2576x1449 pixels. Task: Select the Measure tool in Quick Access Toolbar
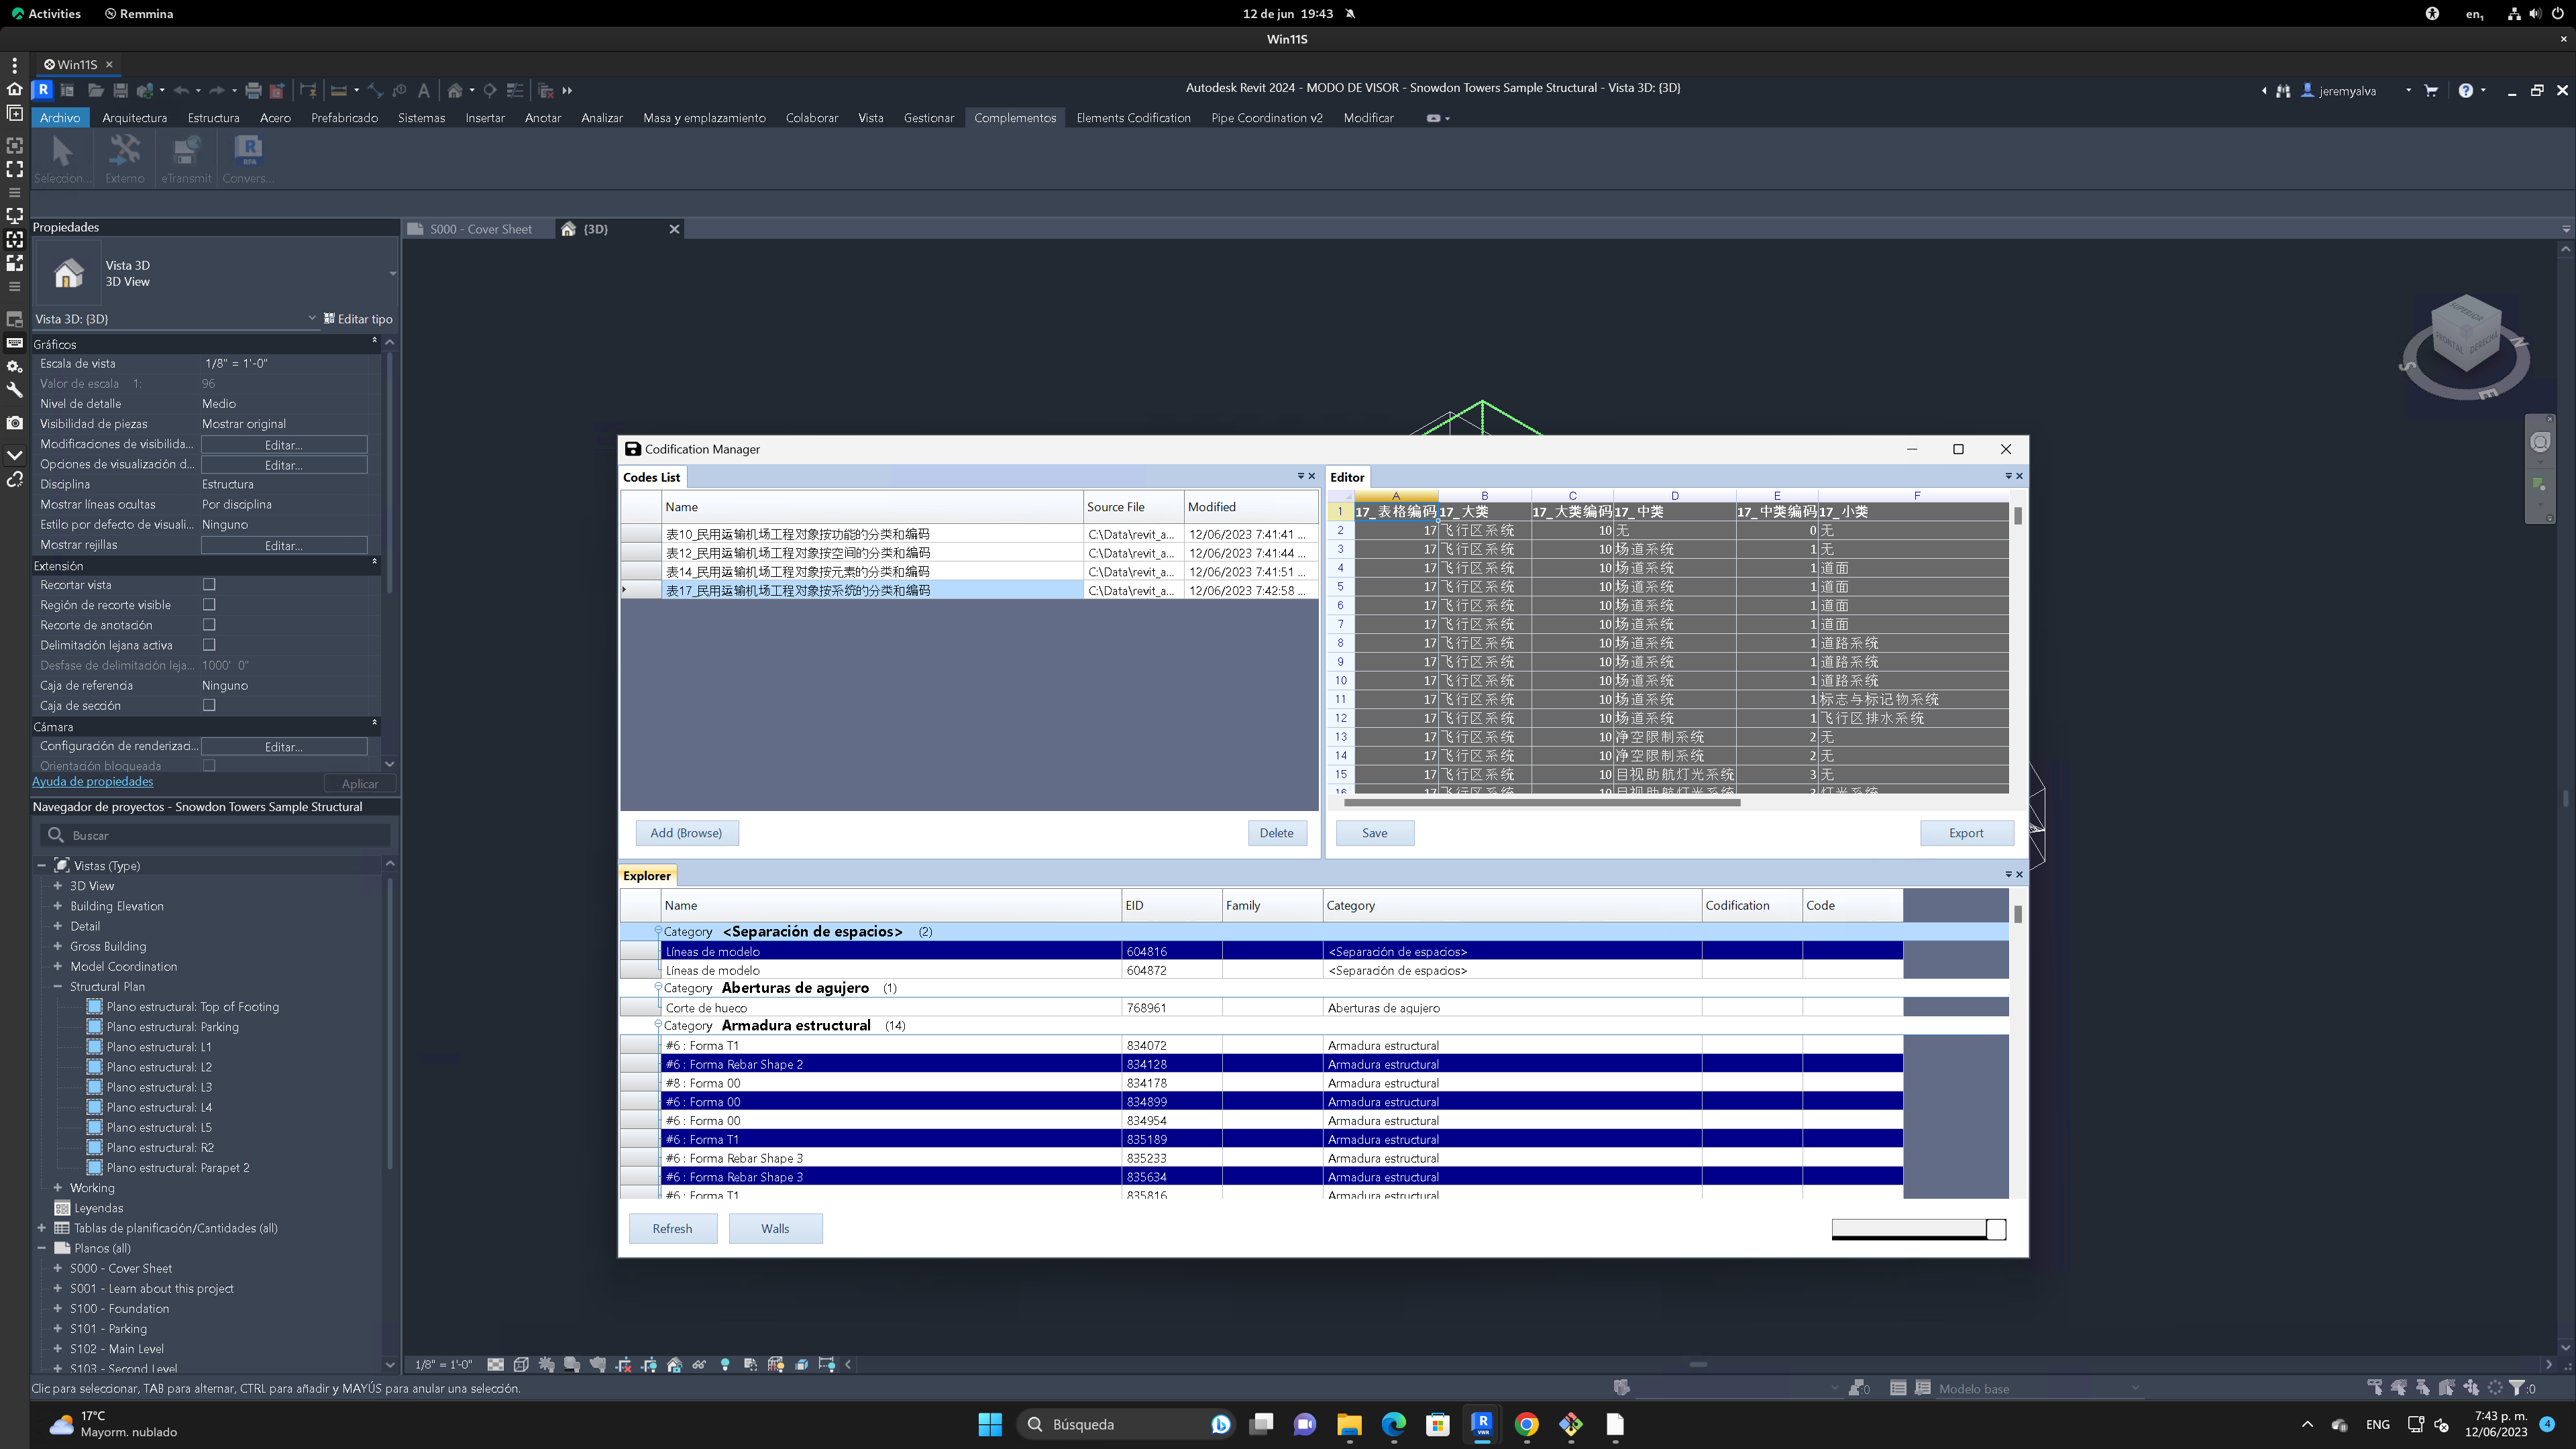coord(339,90)
